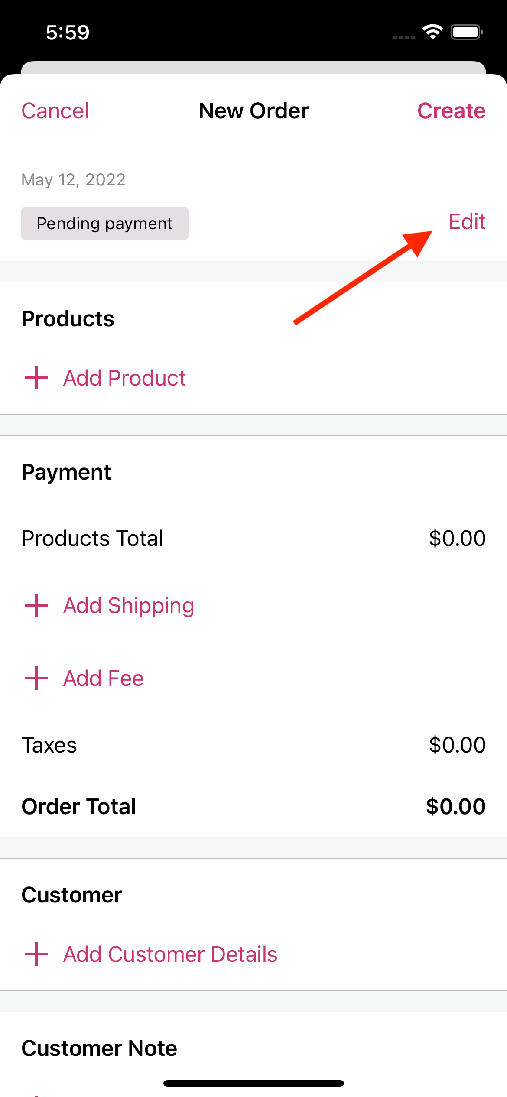Tap the Customer Note section heading

99,1048
